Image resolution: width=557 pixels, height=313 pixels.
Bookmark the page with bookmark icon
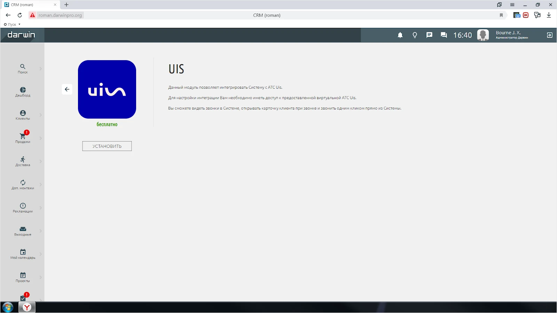pos(501,15)
